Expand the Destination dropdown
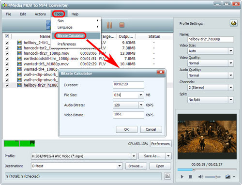242x185 pixels. pyautogui.click(x=120, y=166)
